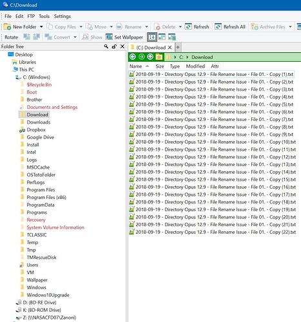Click the second icon right of Rotate
The width and height of the screenshot is (301, 322).
(36, 37)
